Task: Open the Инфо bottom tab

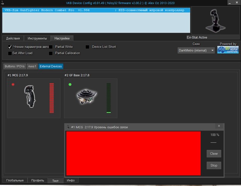Action: [x=71, y=180]
